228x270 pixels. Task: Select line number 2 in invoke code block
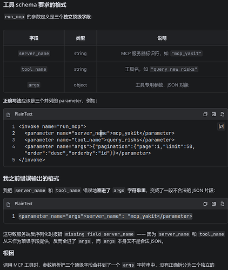pos(14,133)
